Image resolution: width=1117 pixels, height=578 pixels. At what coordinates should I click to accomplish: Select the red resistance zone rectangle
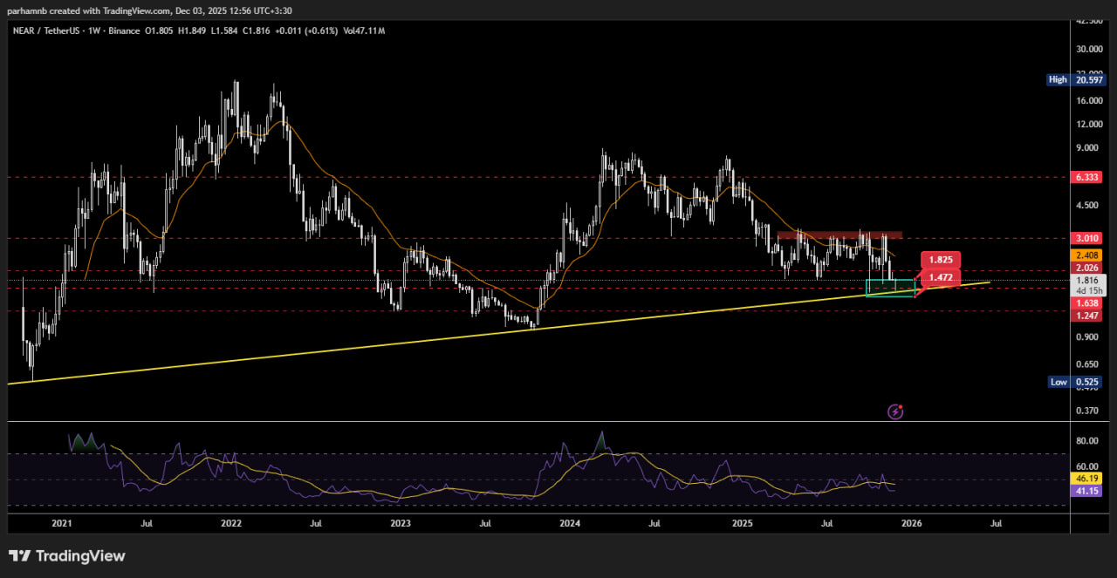click(x=839, y=235)
